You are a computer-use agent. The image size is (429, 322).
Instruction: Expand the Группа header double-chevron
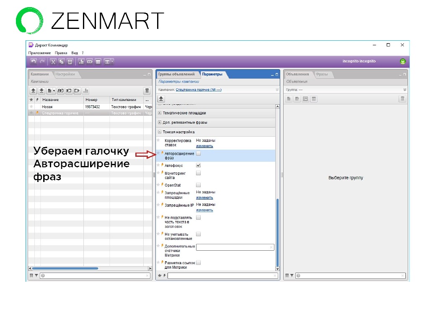pos(405,90)
